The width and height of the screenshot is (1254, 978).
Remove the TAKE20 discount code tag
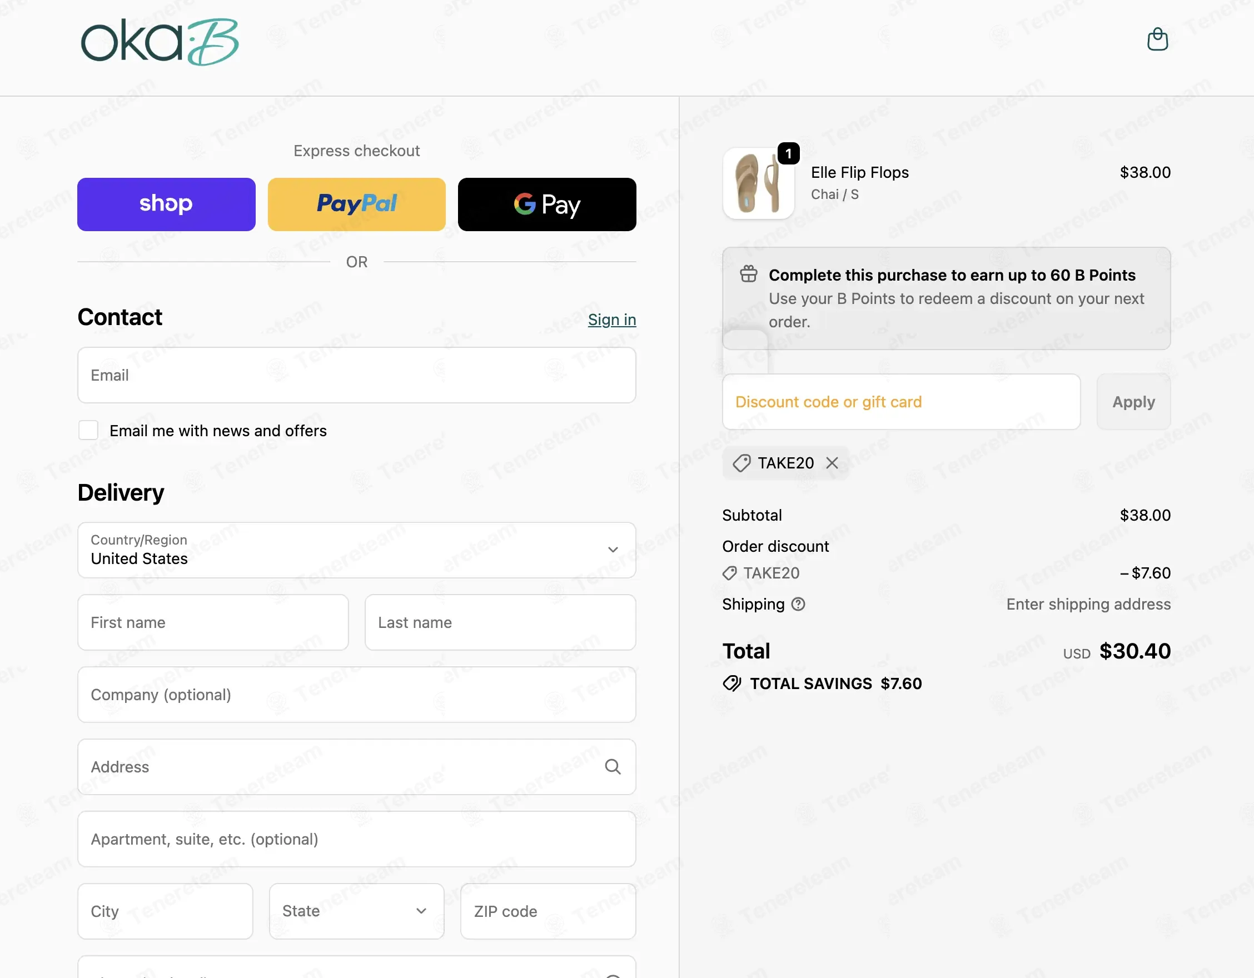coord(832,463)
